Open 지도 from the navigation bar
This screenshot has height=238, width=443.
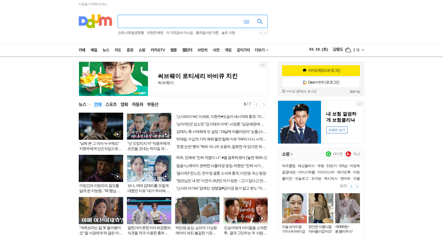(x=118, y=50)
